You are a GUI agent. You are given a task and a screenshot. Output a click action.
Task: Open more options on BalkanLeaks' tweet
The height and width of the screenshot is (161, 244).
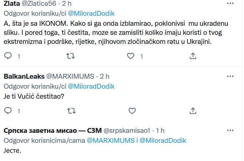point(230,76)
